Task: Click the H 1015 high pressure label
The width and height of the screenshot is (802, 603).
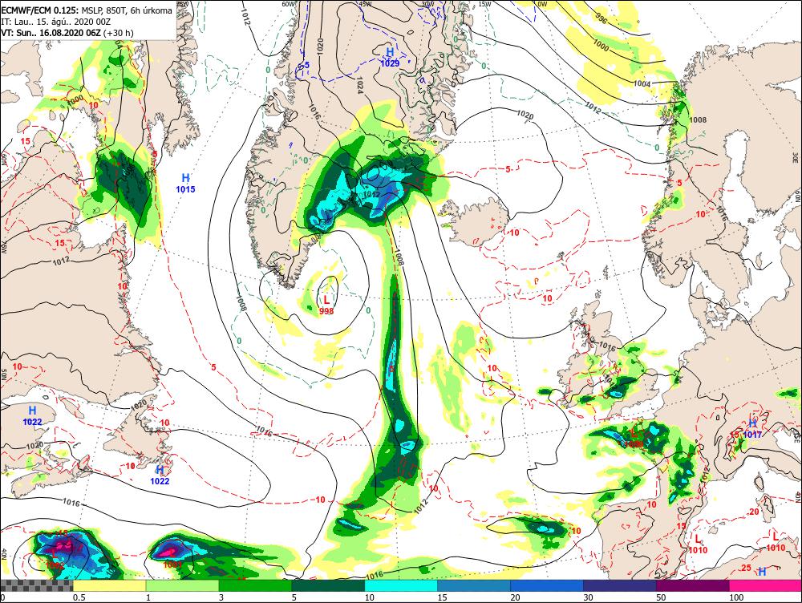Action: 186,183
